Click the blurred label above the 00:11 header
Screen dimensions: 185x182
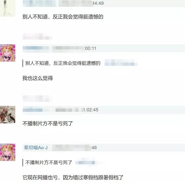pos(37,36)
